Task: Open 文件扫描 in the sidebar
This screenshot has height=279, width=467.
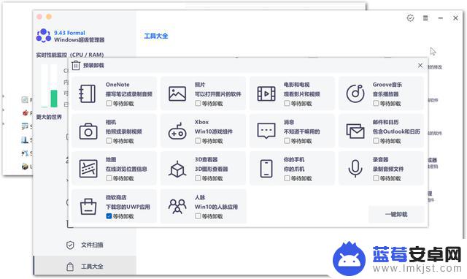Action: (x=85, y=245)
